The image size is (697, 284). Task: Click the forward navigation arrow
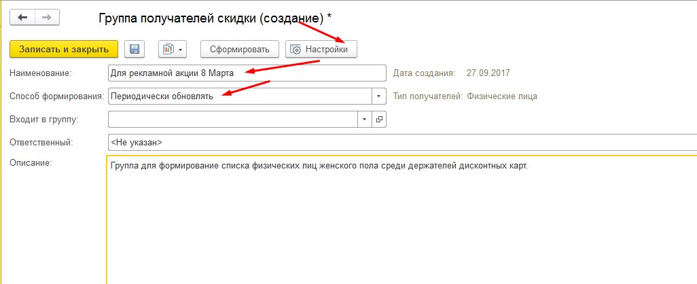point(46,16)
